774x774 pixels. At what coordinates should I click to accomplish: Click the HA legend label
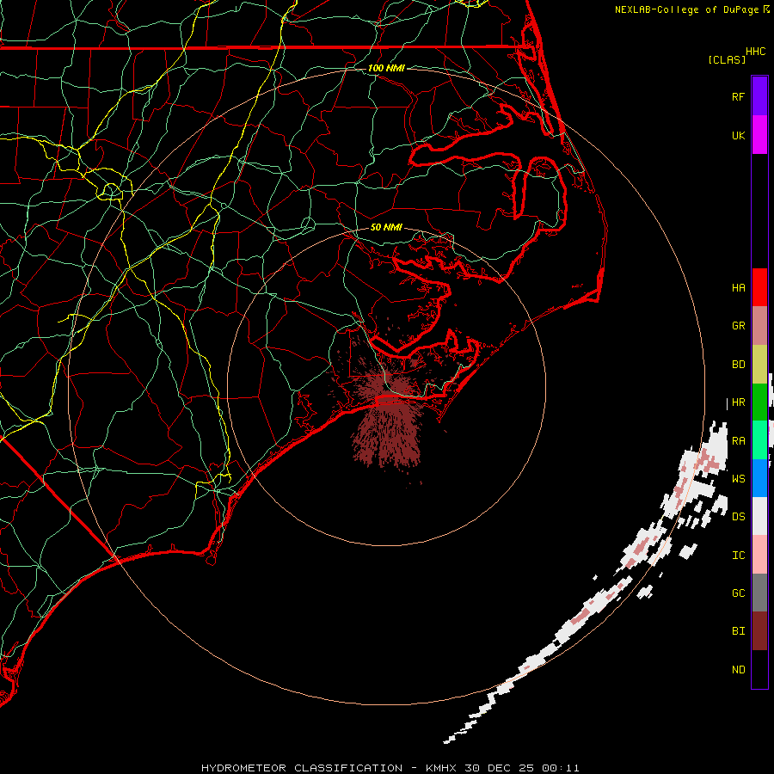[739, 287]
